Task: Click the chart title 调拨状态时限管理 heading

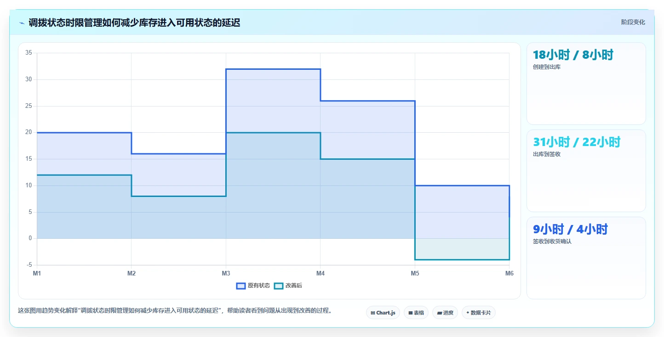Action: tap(134, 22)
